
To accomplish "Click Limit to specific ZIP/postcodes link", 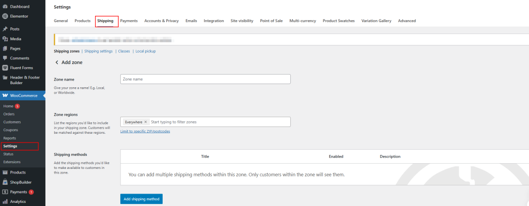I will [145, 132].
